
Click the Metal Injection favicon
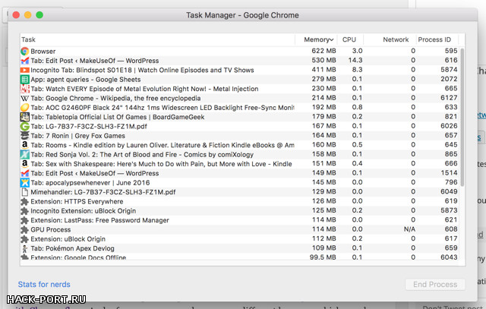[25, 89]
